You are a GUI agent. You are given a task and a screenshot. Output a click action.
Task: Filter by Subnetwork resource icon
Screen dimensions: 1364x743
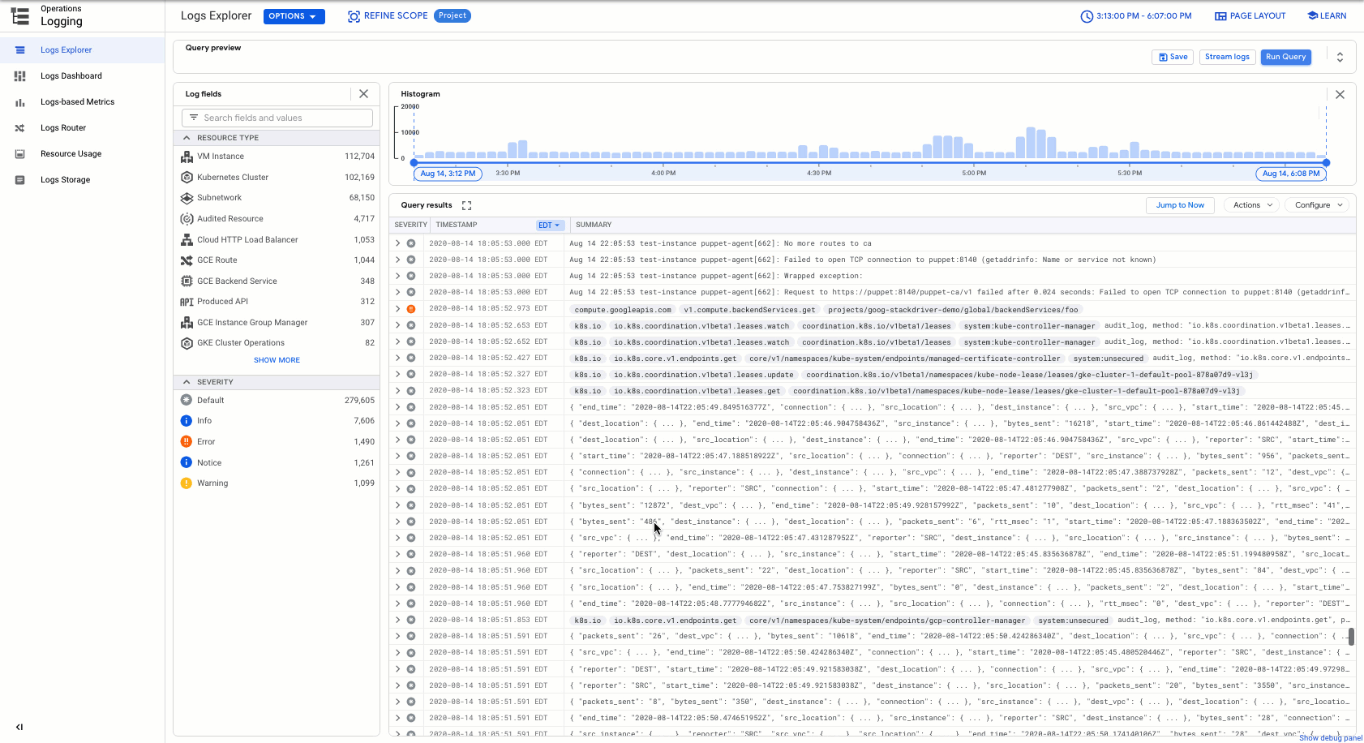(187, 198)
